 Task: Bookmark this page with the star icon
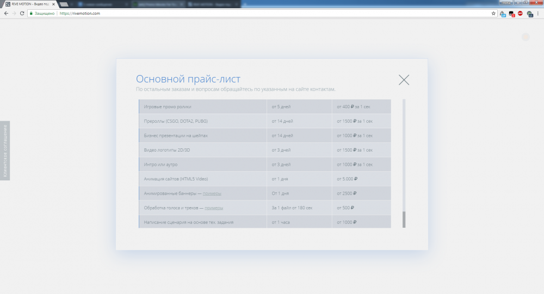click(493, 13)
